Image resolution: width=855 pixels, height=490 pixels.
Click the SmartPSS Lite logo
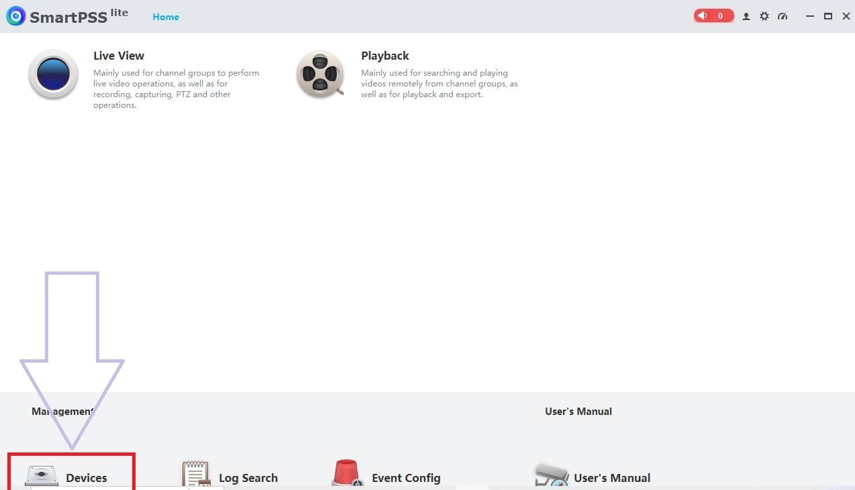pos(15,15)
